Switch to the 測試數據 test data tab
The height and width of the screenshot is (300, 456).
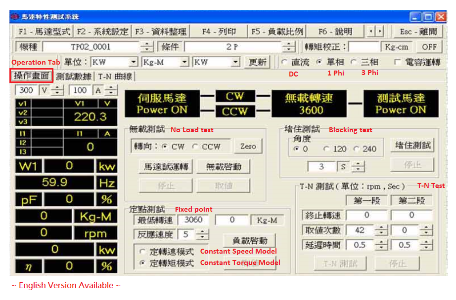(73, 76)
